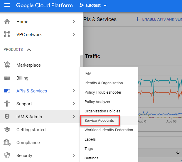Screen dimensions: 182x162
Task: Click the Billing card icon
Action: coord(7,78)
